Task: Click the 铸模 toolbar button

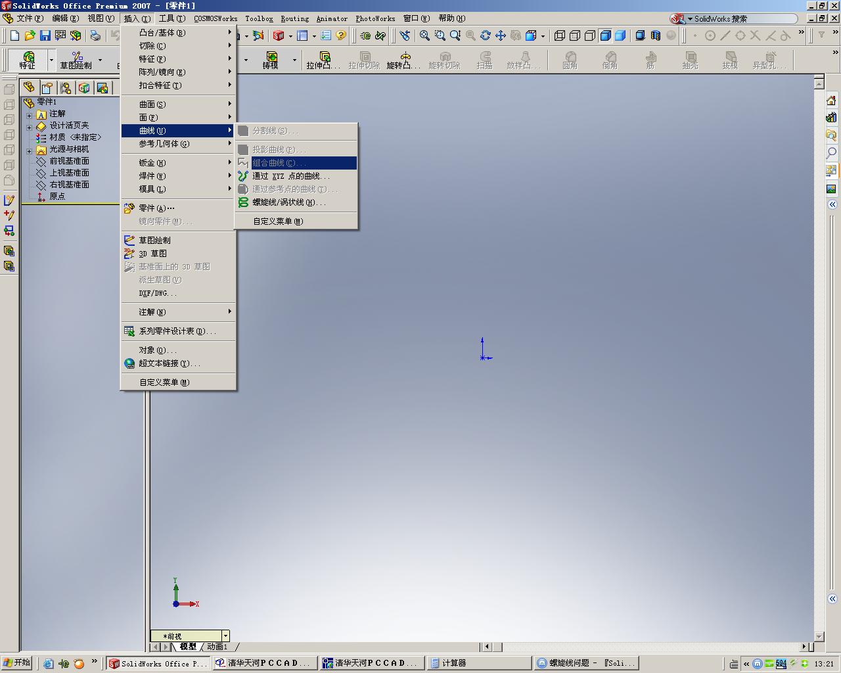Action: [x=271, y=60]
